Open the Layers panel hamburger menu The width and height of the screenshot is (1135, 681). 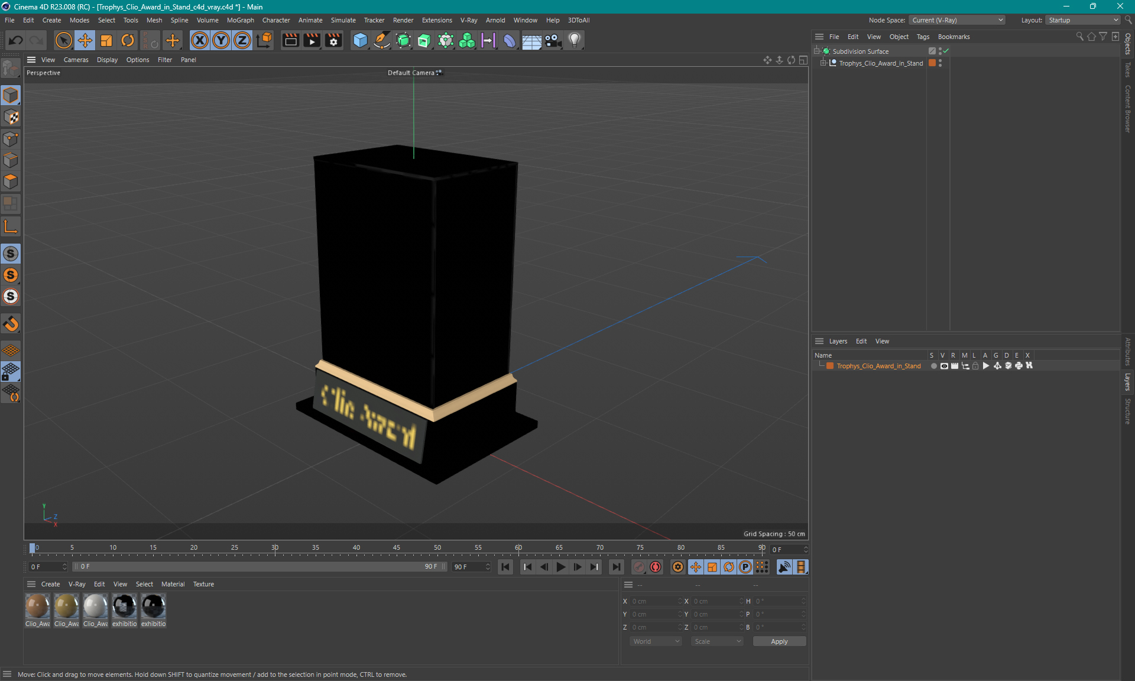point(819,341)
